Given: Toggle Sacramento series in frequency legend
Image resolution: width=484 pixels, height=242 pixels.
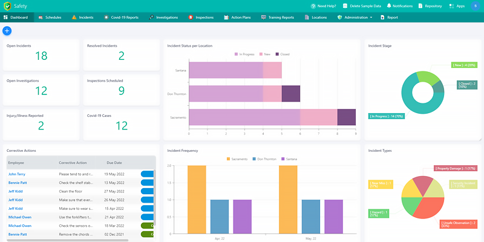Looking at the screenshot, I should pos(237,159).
